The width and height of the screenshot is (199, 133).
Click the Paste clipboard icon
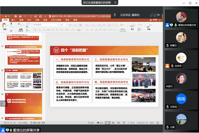[x=4, y=25]
